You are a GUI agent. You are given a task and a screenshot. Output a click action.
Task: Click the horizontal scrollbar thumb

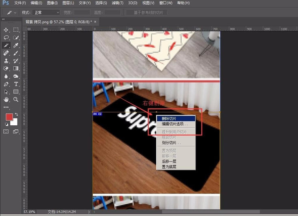click(211, 212)
